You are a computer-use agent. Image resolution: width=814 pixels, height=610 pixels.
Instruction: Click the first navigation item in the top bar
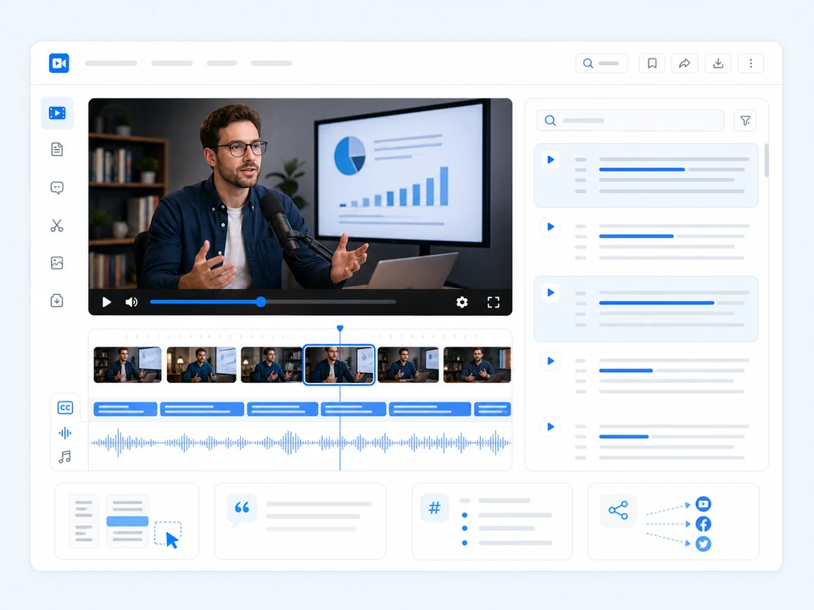click(111, 64)
